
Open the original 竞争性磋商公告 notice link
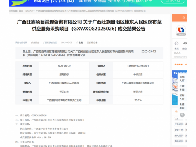coord(78,53)
